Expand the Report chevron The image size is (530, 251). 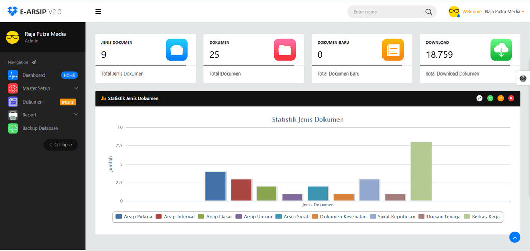pyautogui.click(x=76, y=115)
